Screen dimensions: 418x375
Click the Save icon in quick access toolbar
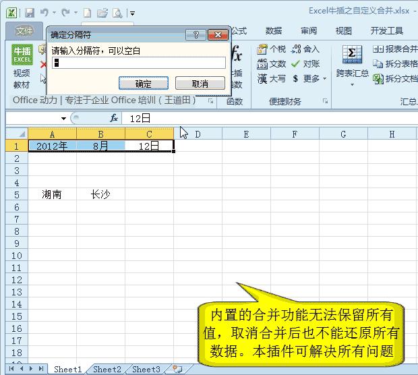pyautogui.click(x=30, y=13)
